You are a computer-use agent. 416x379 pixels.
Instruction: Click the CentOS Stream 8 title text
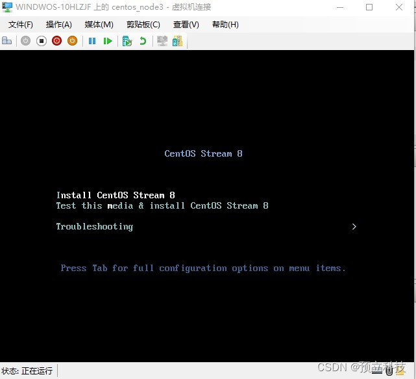203,153
